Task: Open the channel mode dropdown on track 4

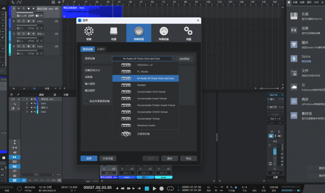Action: 42,54
